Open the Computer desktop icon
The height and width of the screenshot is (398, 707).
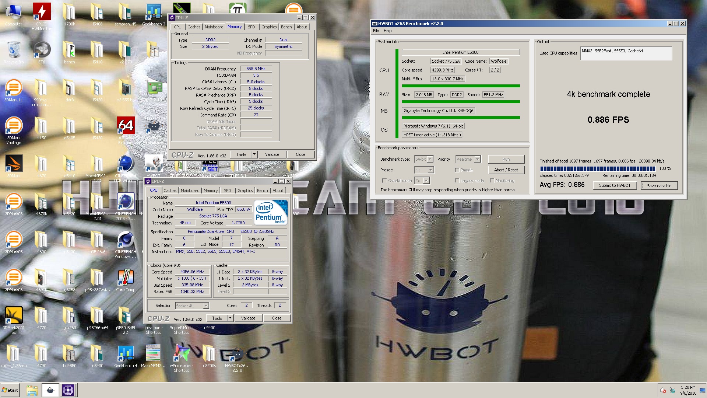coord(14,15)
